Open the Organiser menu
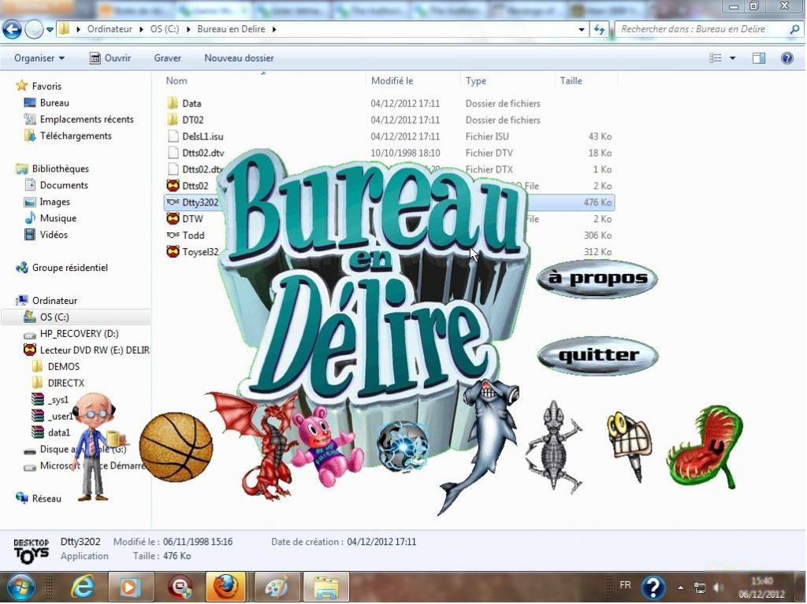807x604 pixels. (39, 58)
